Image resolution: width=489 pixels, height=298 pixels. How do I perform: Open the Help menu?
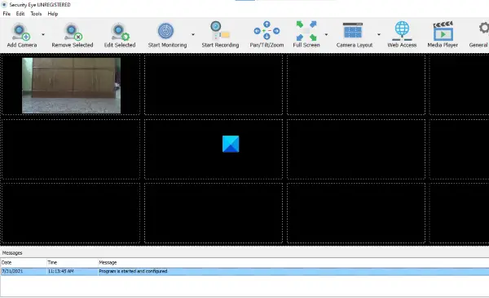[x=53, y=14]
